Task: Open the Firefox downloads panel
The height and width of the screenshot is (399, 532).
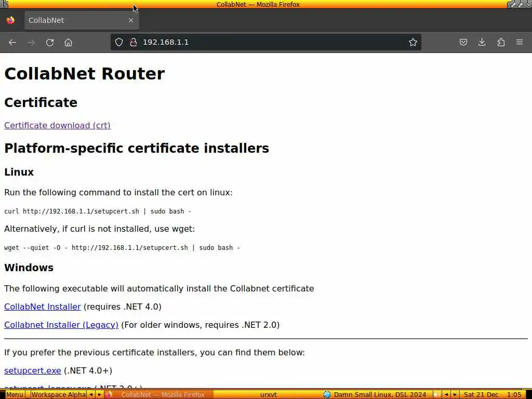Action: pos(482,42)
